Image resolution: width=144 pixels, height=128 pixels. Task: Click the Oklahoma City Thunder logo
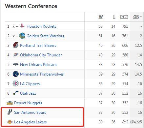(16, 55)
